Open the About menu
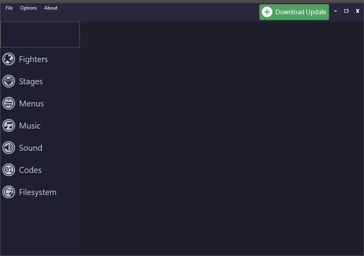The width and height of the screenshot is (364, 256). pyautogui.click(x=51, y=8)
